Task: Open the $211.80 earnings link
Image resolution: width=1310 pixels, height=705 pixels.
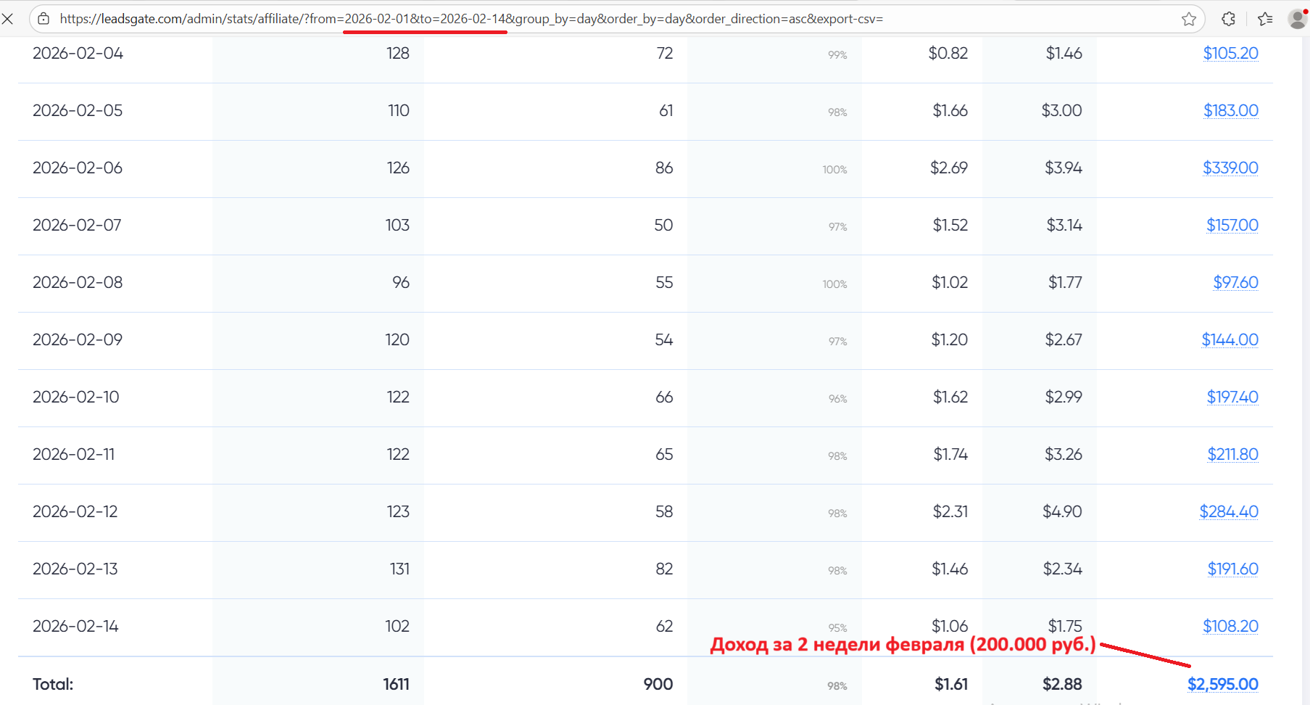Action: (1232, 455)
